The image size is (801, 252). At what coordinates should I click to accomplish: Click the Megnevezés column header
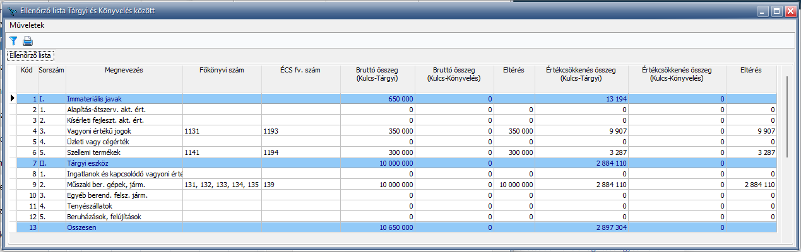(124, 78)
